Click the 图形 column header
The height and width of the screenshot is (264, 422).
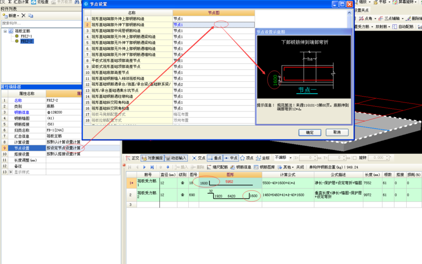tap(231, 175)
